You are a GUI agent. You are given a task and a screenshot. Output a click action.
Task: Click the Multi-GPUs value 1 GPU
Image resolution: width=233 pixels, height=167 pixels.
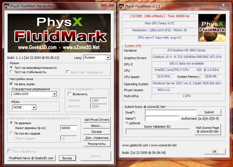187,96
